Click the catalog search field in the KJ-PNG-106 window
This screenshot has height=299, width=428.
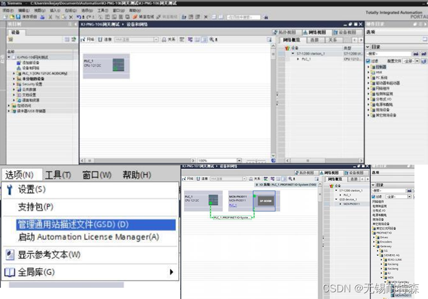[389, 54]
